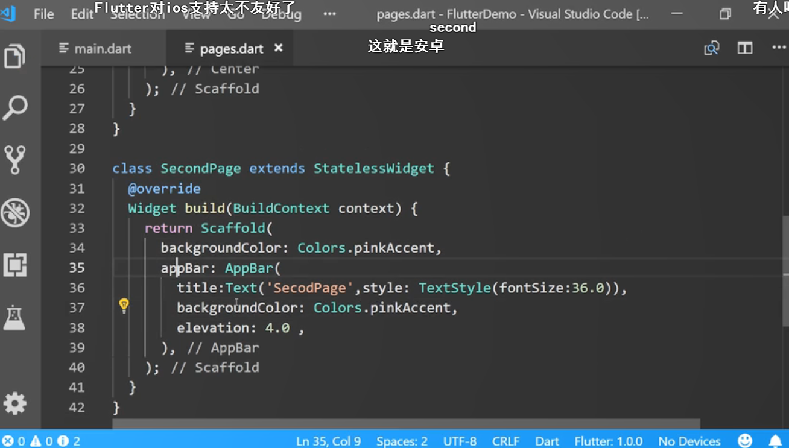Click '// Scaffold' comment on line 40
This screenshot has height=448, width=789.
tap(215, 367)
